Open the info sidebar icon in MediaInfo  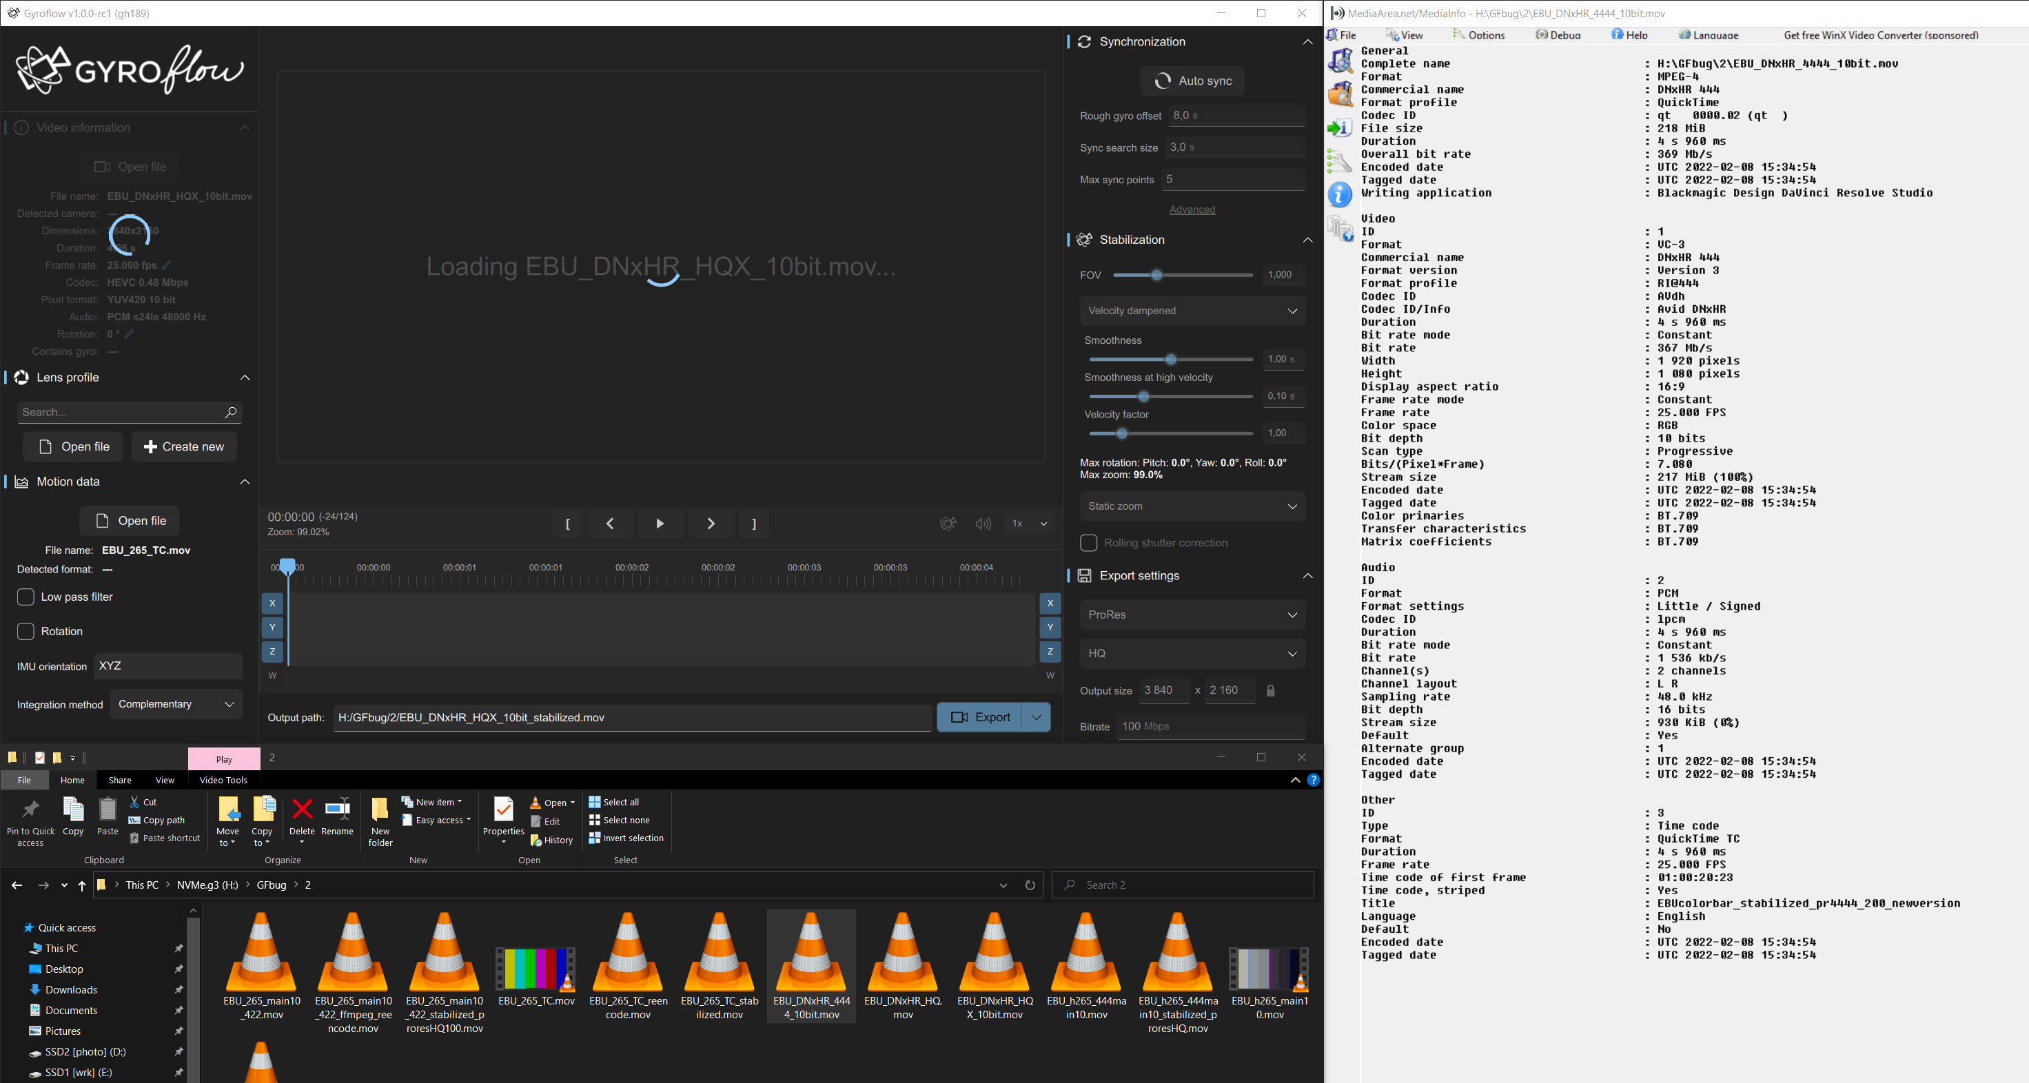pos(1339,194)
